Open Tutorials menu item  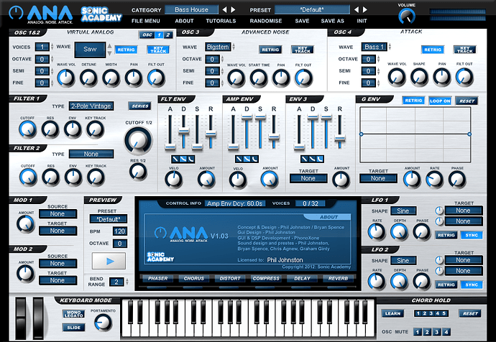coord(221,21)
